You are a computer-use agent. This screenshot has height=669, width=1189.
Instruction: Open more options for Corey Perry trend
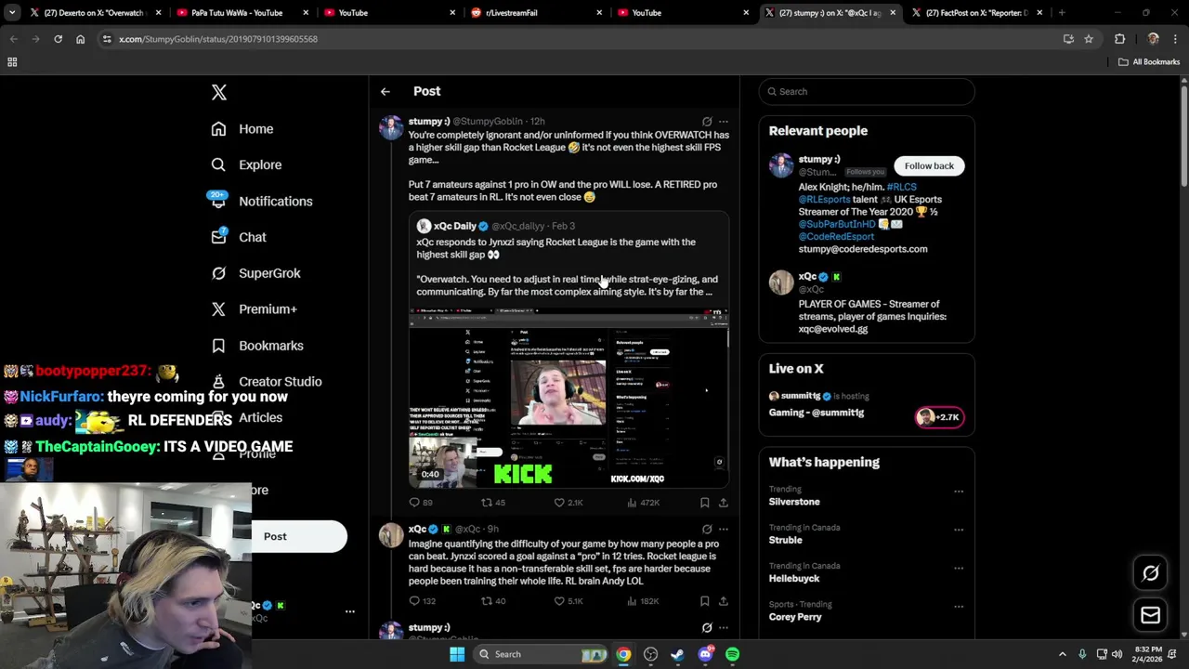coord(959,606)
